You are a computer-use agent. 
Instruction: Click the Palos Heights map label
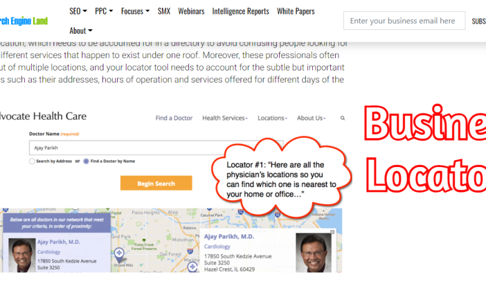[146, 213]
